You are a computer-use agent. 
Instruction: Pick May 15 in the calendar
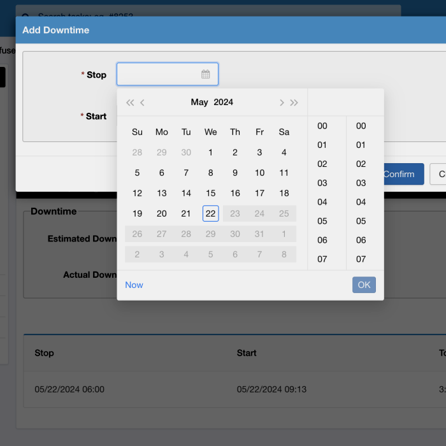(210, 193)
